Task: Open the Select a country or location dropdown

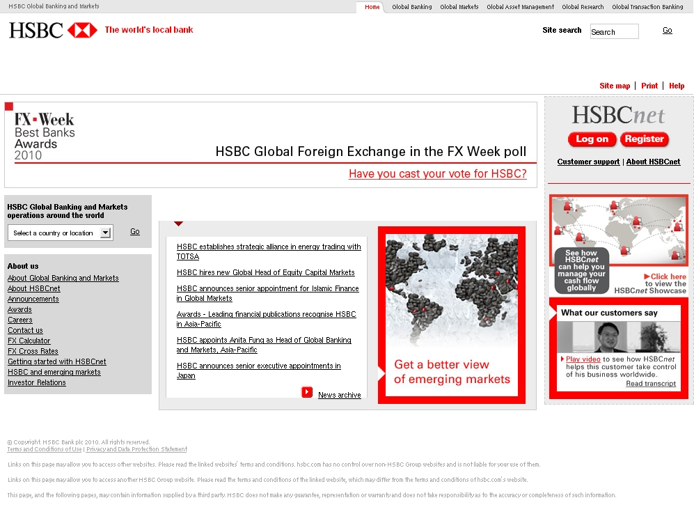Action: [61, 233]
